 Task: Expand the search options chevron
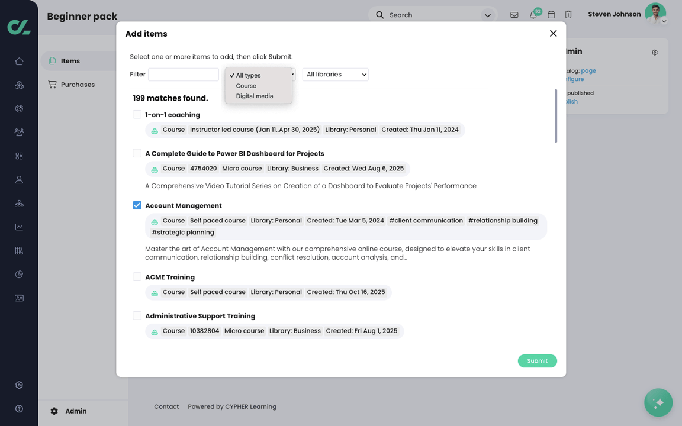pyautogui.click(x=488, y=15)
